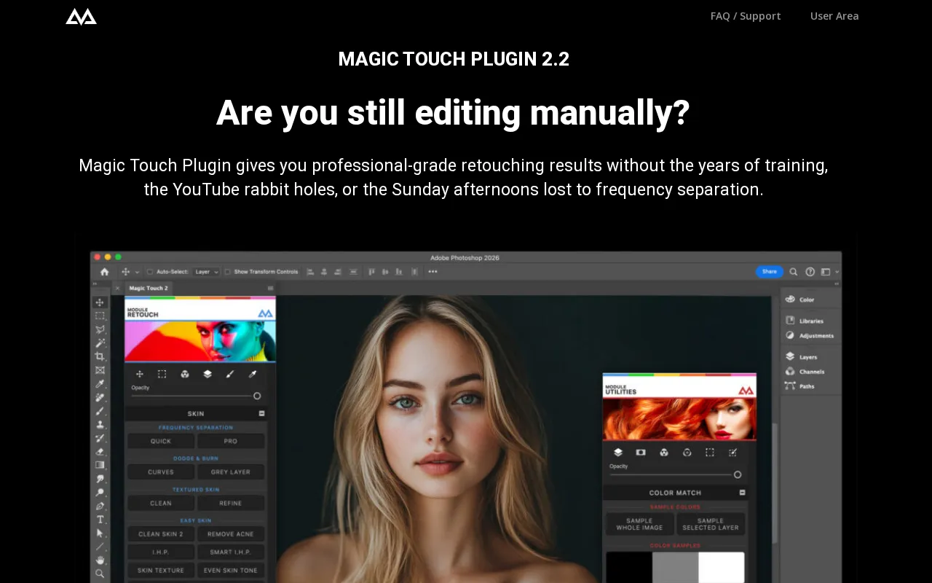The height and width of the screenshot is (583, 932).
Task: Select the Frame tool
Action: tap(100, 370)
